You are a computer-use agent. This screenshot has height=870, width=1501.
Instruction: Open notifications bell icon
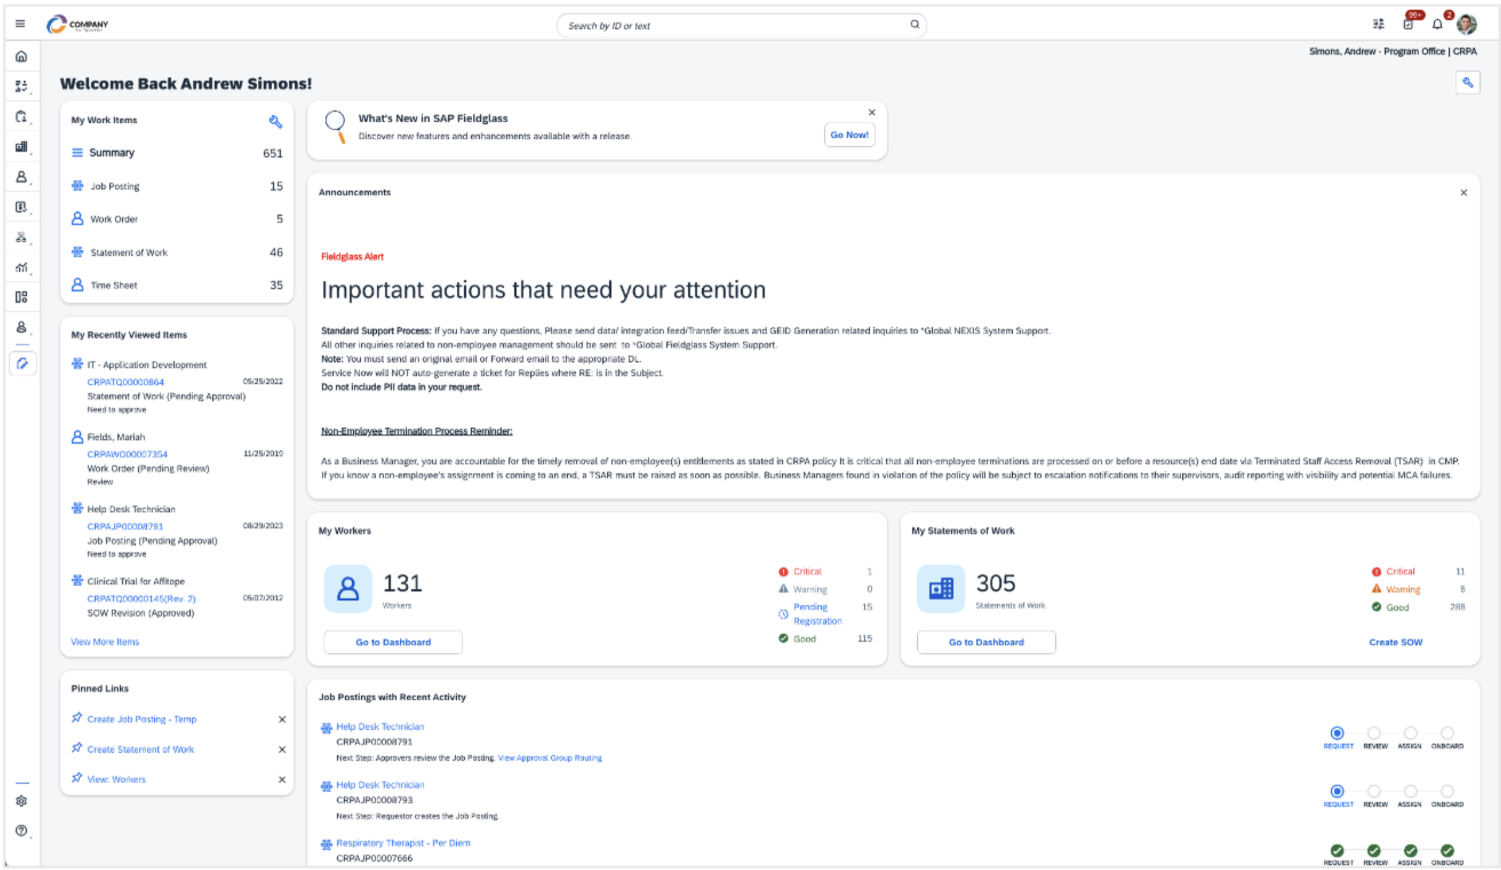click(x=1437, y=25)
